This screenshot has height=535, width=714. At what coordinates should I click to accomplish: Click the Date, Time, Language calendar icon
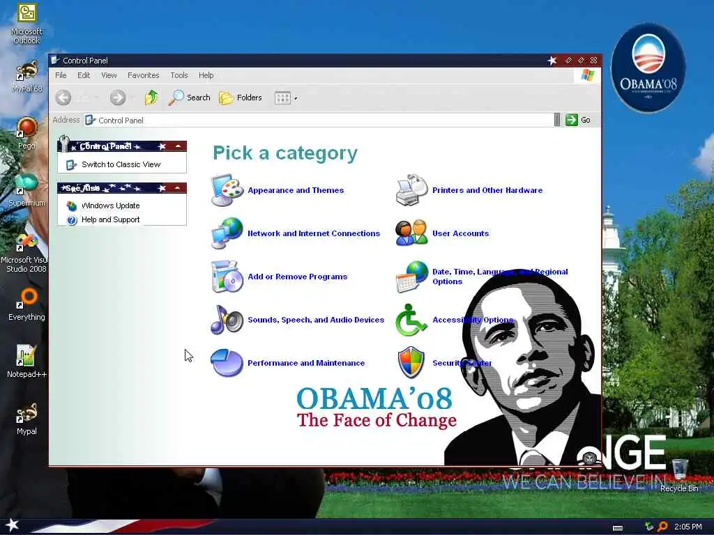click(411, 276)
